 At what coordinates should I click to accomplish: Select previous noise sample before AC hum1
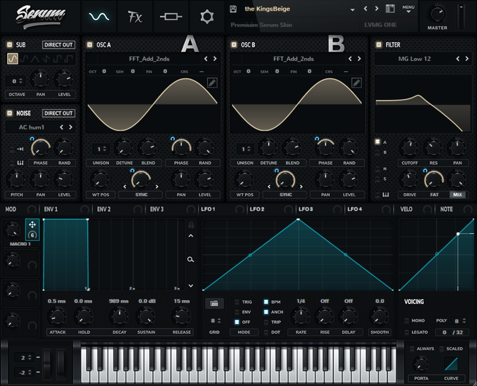61,127
